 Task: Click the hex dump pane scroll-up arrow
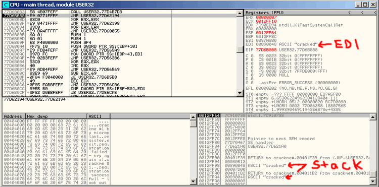(x=194, y=116)
